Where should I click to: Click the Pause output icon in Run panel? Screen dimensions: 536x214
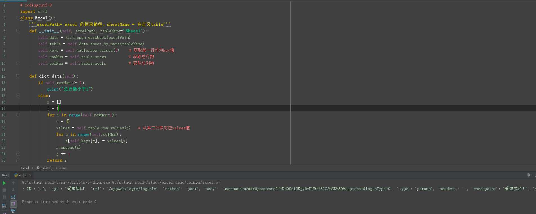pos(4,197)
